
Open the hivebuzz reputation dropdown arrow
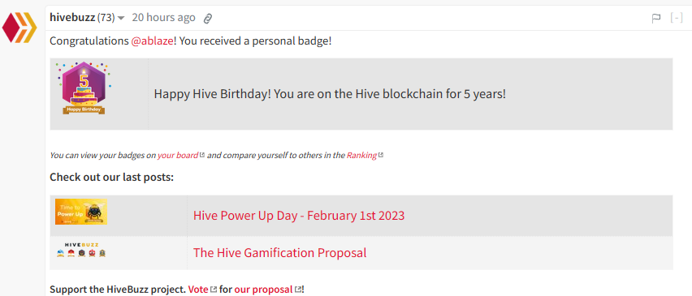121,18
